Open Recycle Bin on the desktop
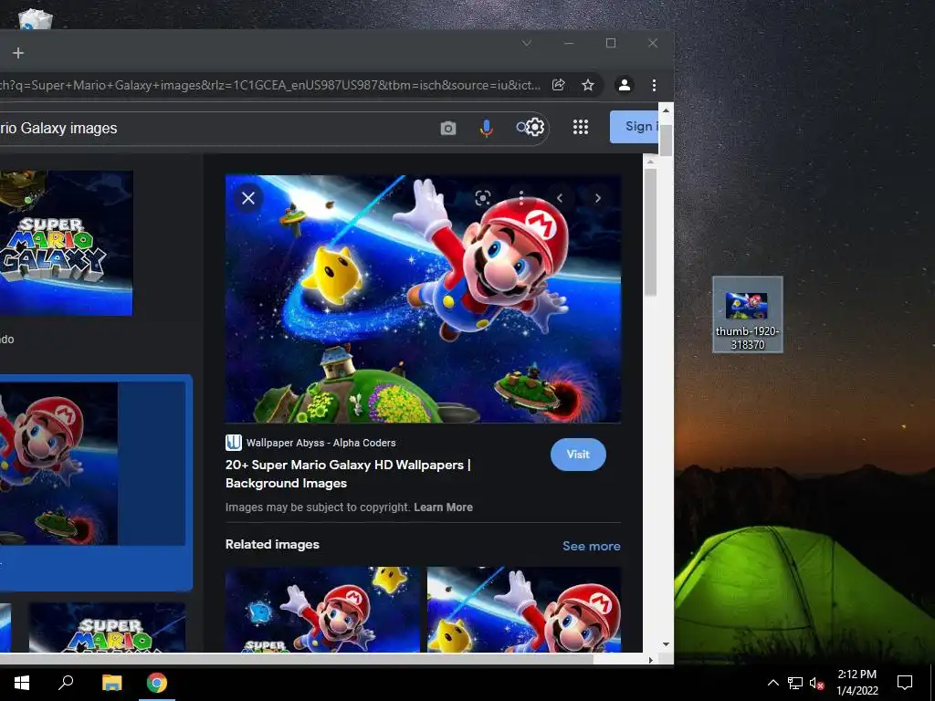 pos(36,19)
